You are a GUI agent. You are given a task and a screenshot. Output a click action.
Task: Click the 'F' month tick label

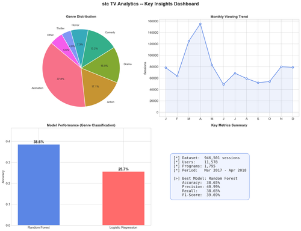click(x=177, y=119)
